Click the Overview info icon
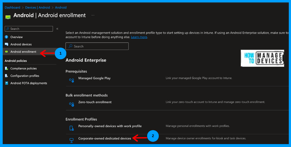The width and height of the screenshot is (291, 147). pos(6,37)
